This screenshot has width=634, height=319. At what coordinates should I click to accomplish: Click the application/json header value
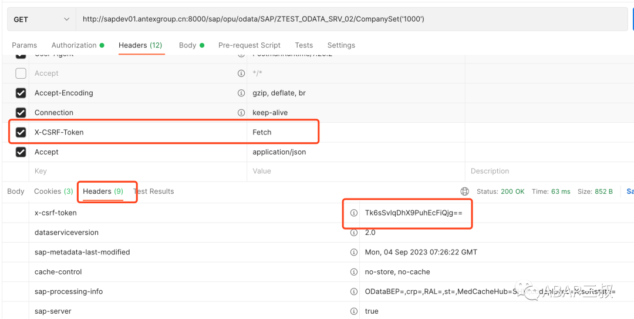(279, 152)
